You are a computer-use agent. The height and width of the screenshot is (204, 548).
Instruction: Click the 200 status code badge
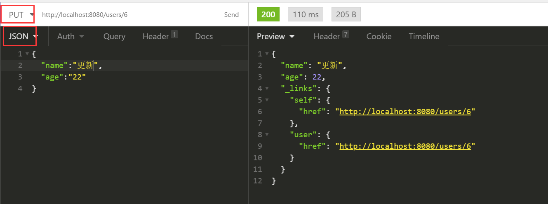(268, 14)
